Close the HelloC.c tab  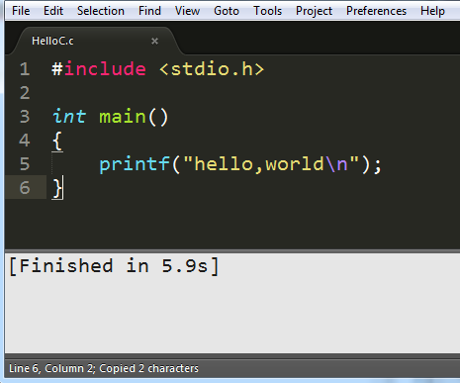click(x=154, y=41)
